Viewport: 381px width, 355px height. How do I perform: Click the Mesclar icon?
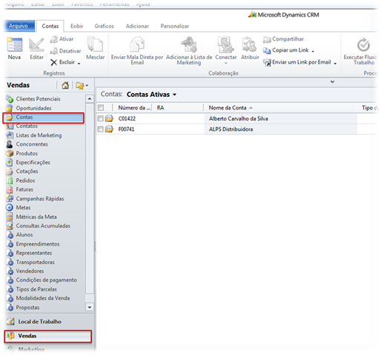click(95, 44)
